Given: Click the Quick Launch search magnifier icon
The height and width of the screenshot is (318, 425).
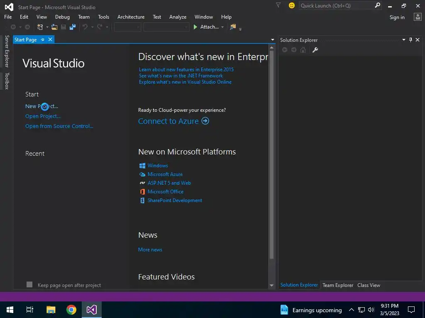Looking at the screenshot, I should [x=377, y=5].
